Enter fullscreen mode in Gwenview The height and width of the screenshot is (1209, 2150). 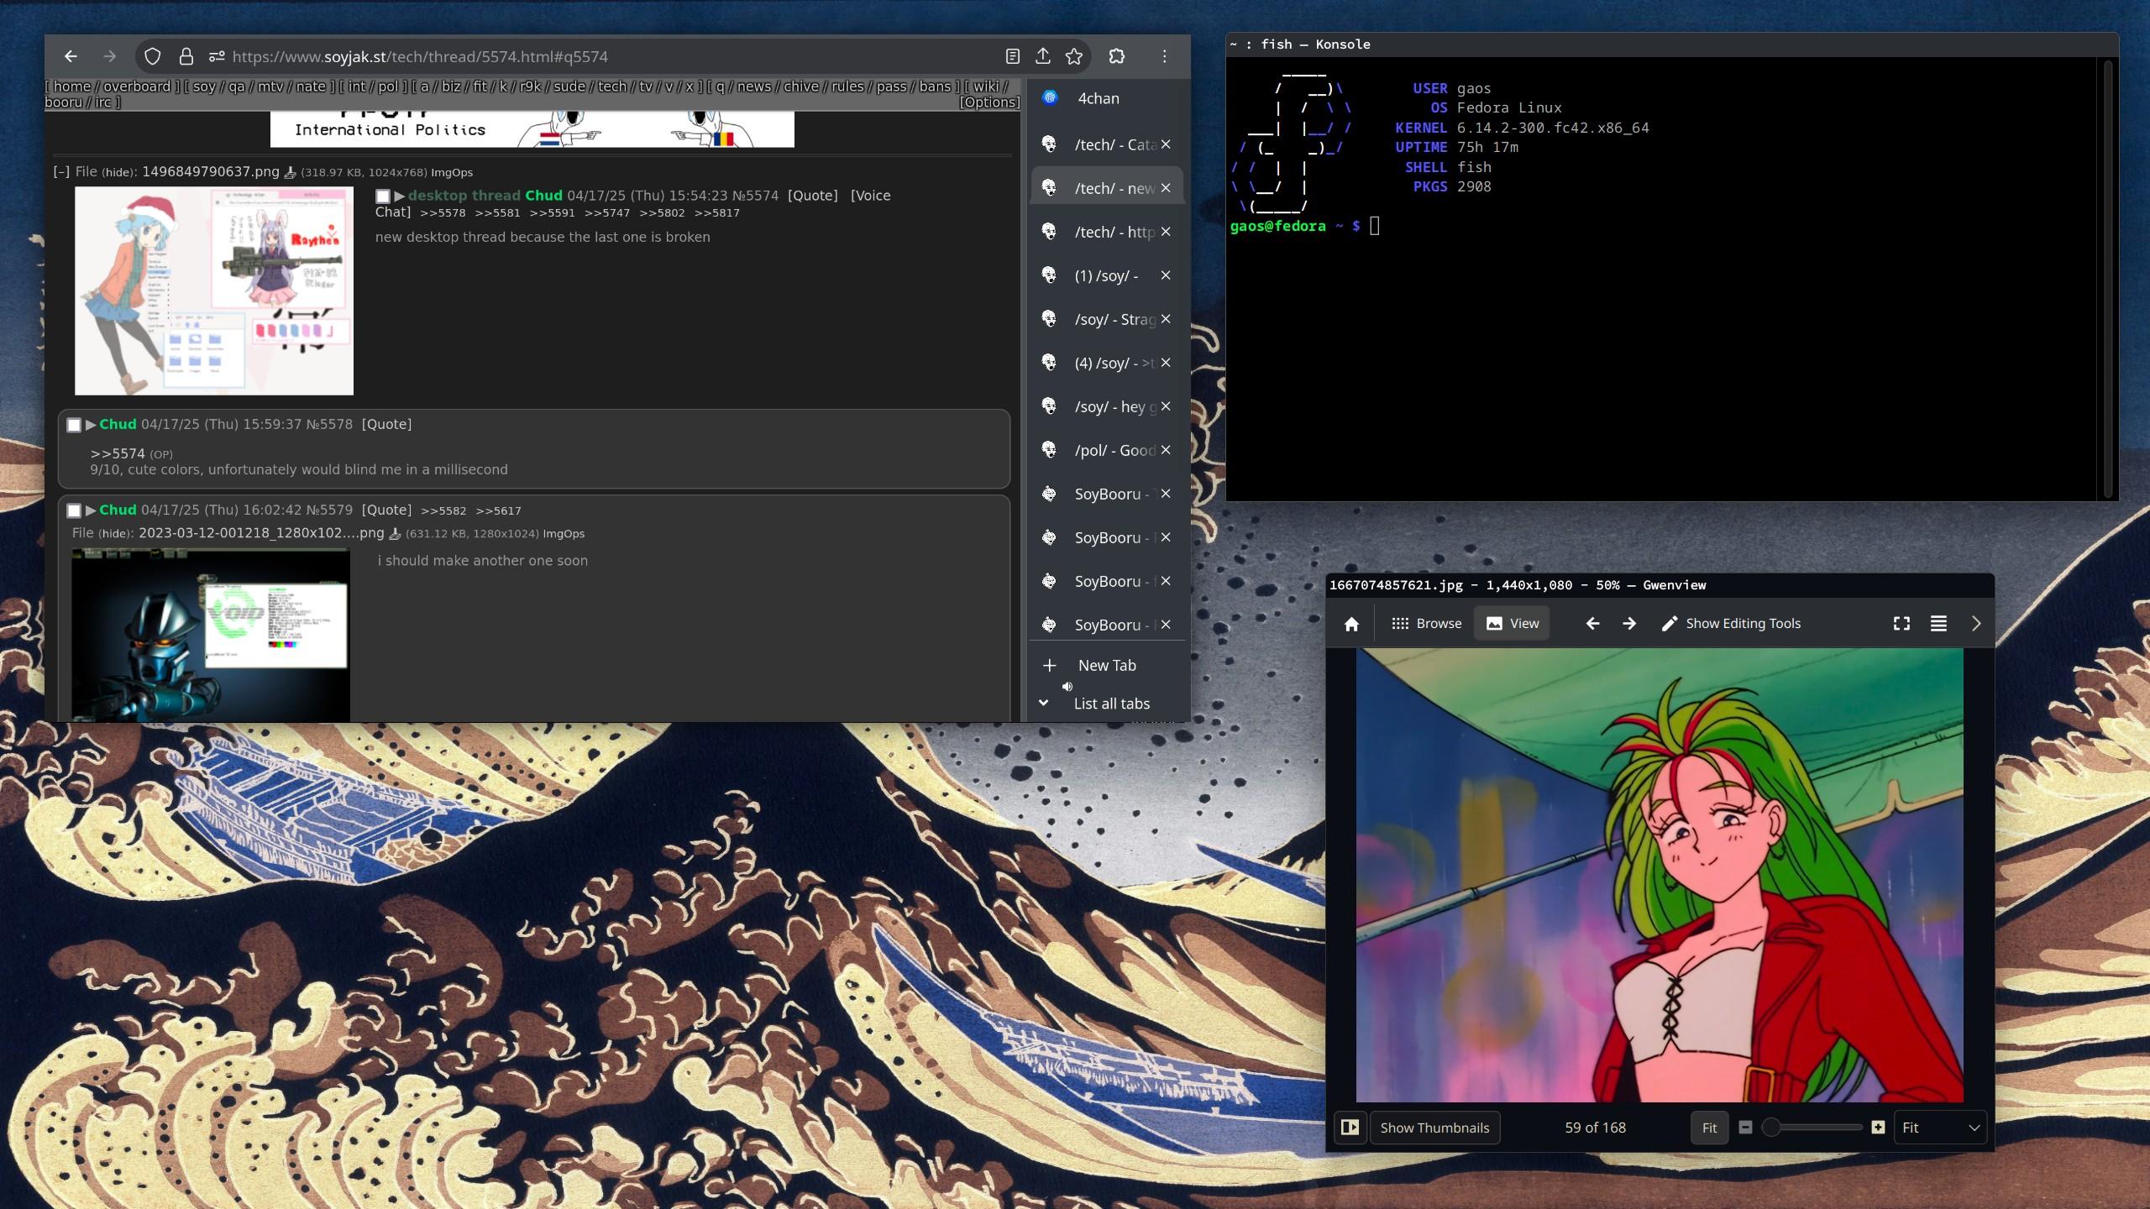(1901, 624)
